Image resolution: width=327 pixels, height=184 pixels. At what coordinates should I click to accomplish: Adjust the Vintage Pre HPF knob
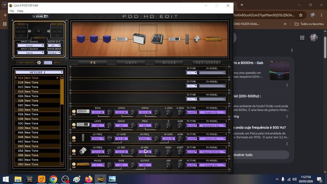pos(168,165)
